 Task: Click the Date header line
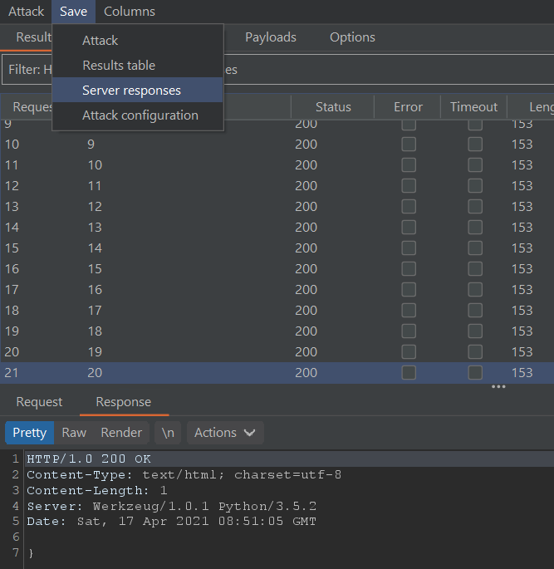point(172,522)
